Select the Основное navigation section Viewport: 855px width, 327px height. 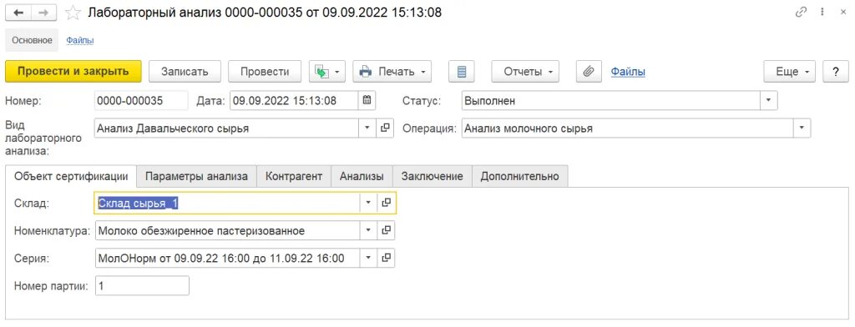33,40
